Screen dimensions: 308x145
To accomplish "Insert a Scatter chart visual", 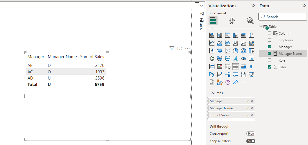I will click(x=227, y=51).
